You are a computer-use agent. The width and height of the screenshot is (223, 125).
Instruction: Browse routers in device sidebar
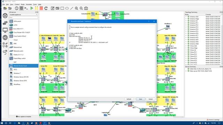click(x=5, y=16)
